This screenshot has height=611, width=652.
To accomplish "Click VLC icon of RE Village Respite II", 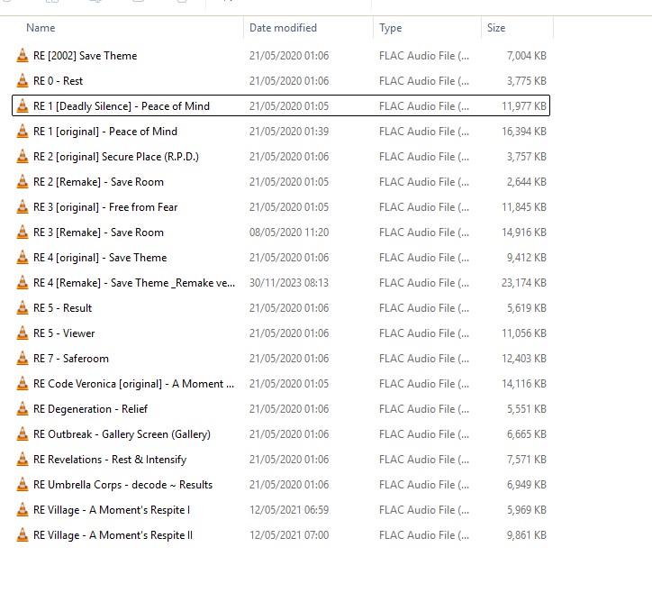I will (22, 535).
